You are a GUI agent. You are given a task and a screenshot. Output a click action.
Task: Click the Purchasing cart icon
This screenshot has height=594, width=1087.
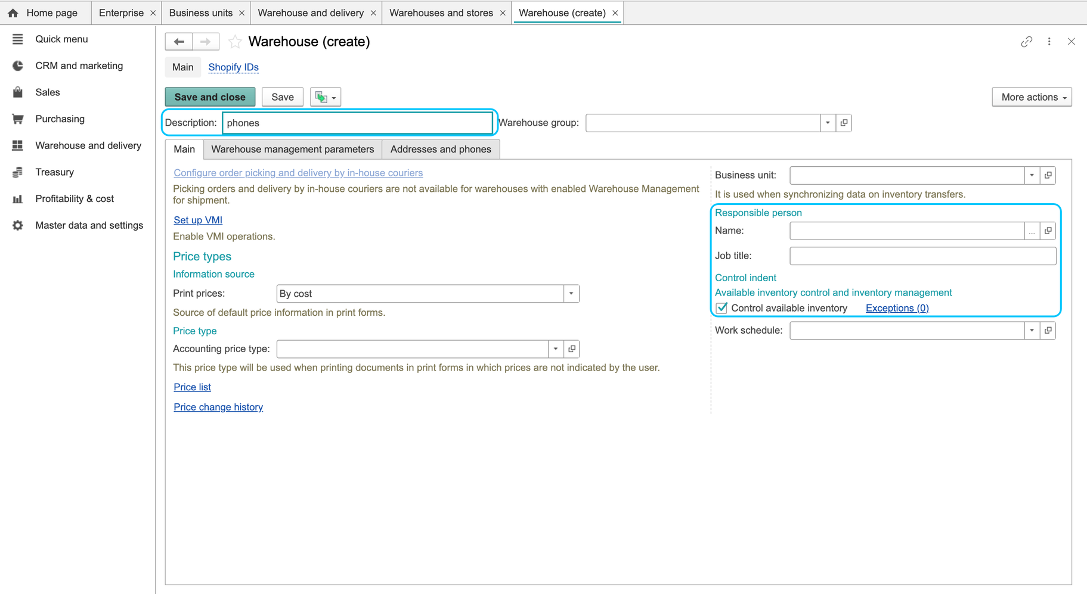point(17,119)
